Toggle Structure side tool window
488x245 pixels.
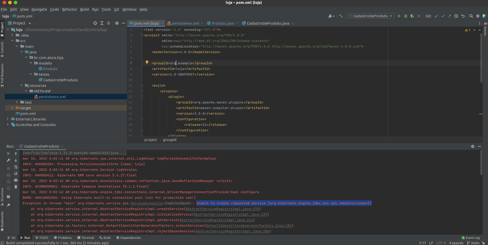(2, 196)
